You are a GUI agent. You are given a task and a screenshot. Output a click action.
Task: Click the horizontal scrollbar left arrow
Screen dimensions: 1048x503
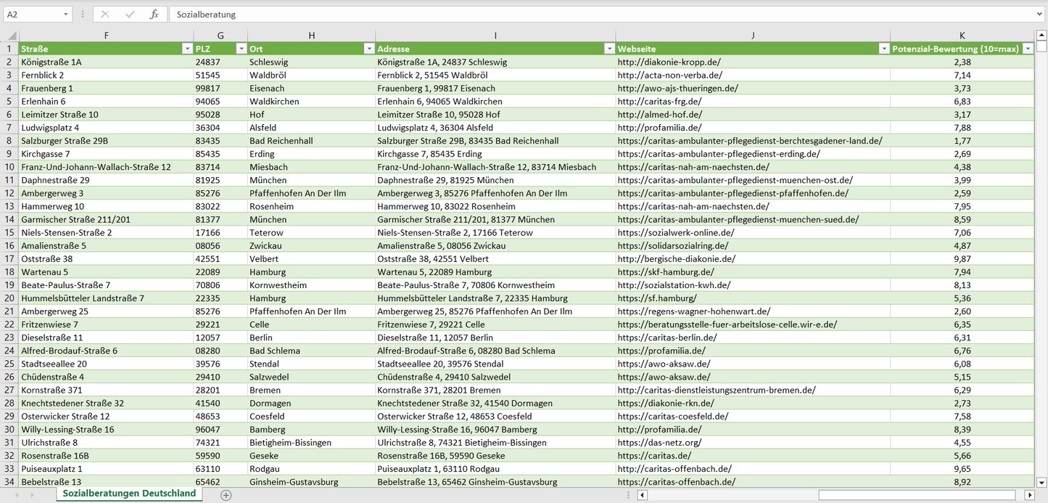click(x=642, y=495)
